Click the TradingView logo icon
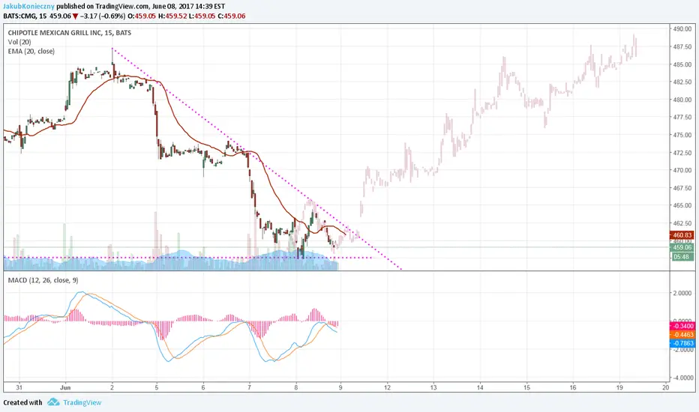The width and height of the screenshot is (699, 412). tap(53, 402)
